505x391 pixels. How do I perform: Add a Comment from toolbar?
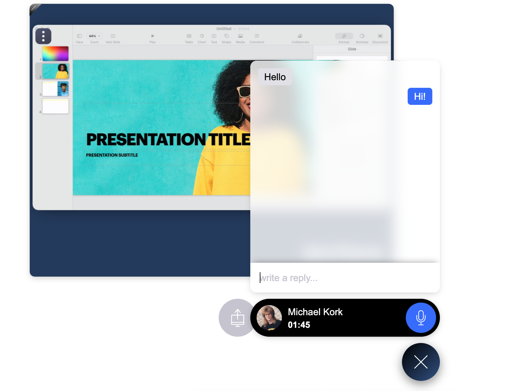coord(257,36)
